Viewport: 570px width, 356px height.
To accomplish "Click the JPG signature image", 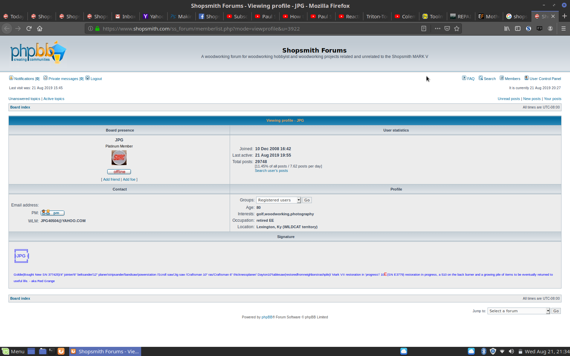I will coord(21,256).
